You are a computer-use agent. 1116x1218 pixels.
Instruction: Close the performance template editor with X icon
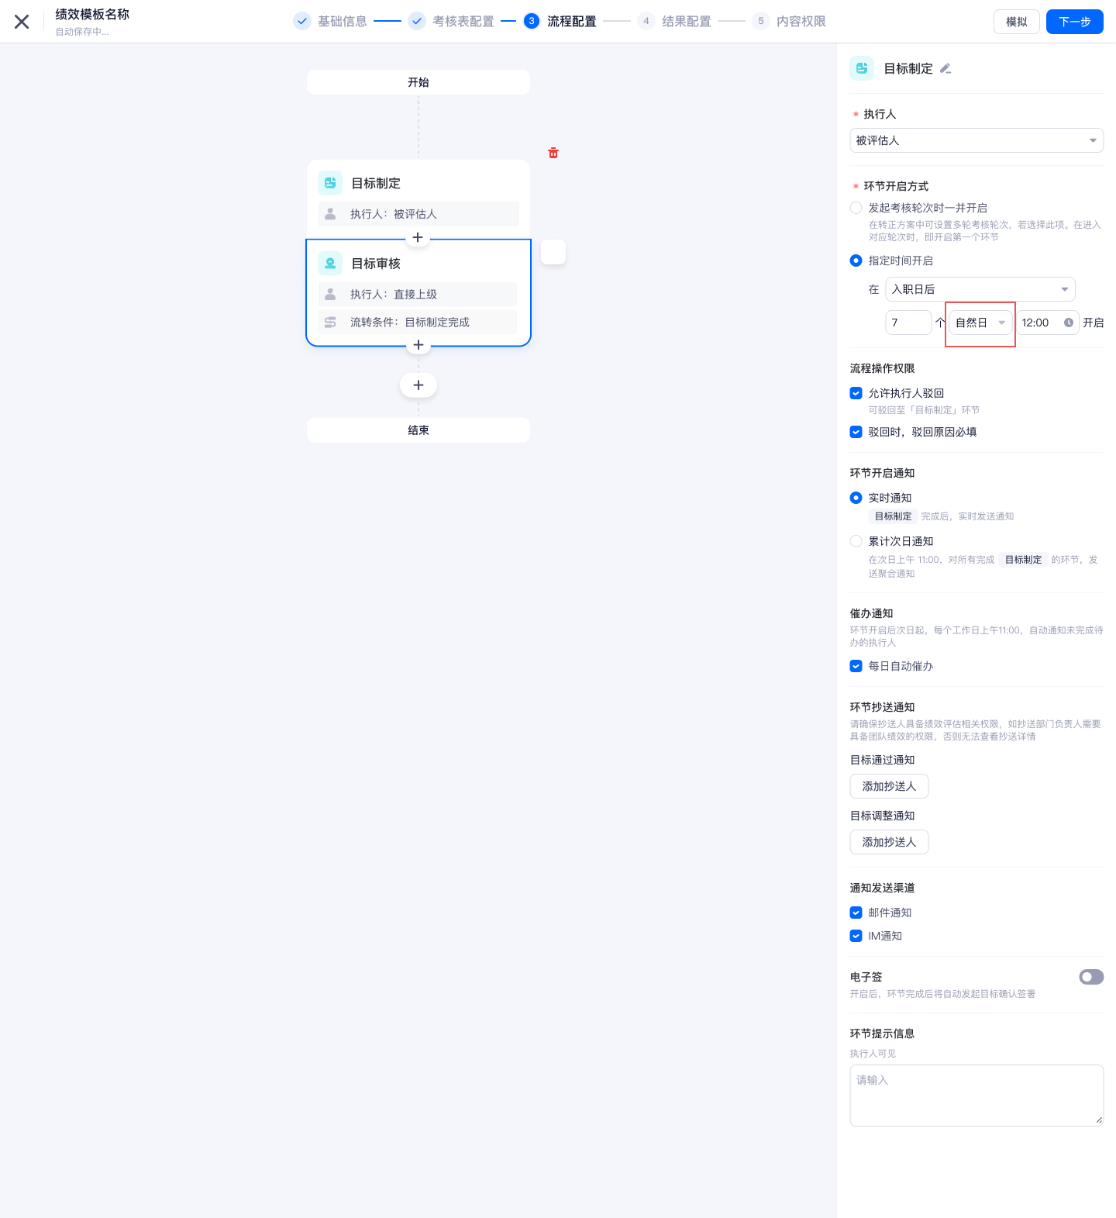coord(22,22)
